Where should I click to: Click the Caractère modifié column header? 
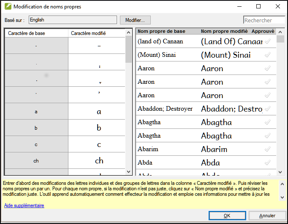(x=97, y=33)
